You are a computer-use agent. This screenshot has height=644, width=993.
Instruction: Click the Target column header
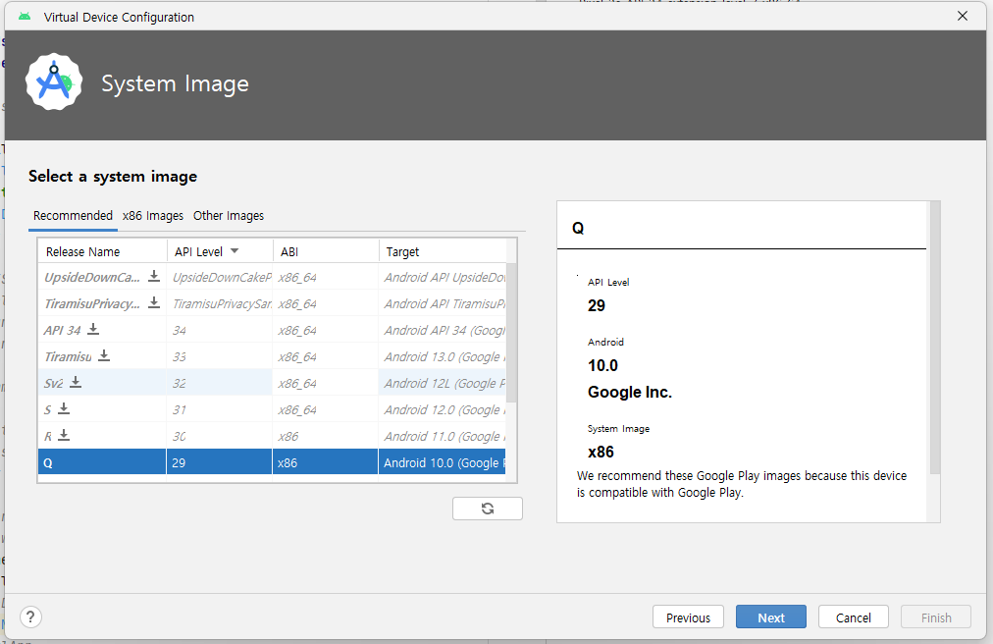(x=443, y=251)
